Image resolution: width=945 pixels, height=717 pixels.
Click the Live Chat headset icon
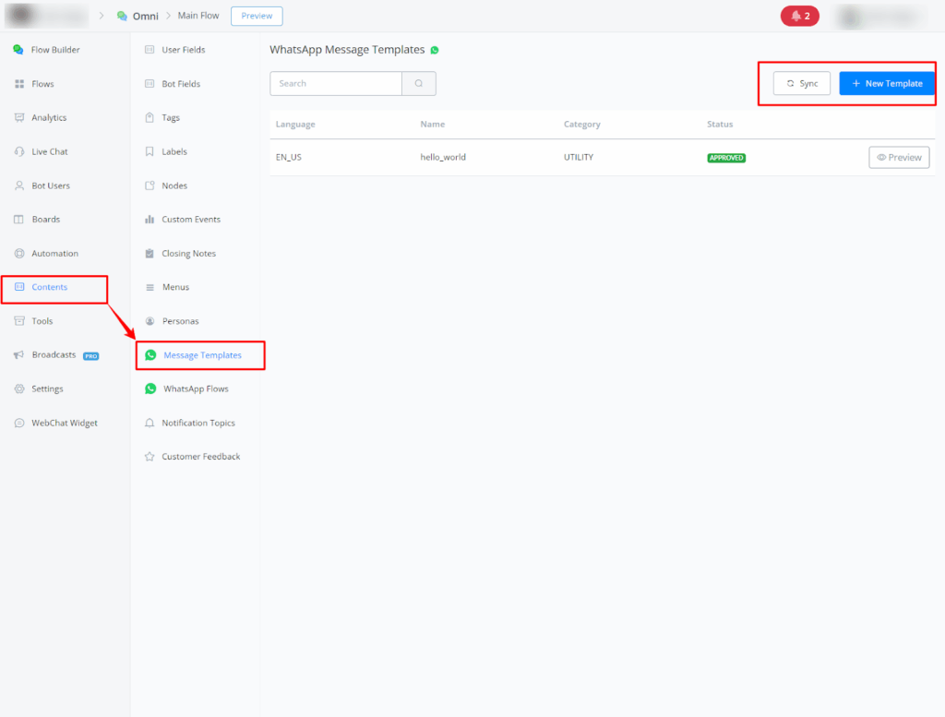pos(19,151)
